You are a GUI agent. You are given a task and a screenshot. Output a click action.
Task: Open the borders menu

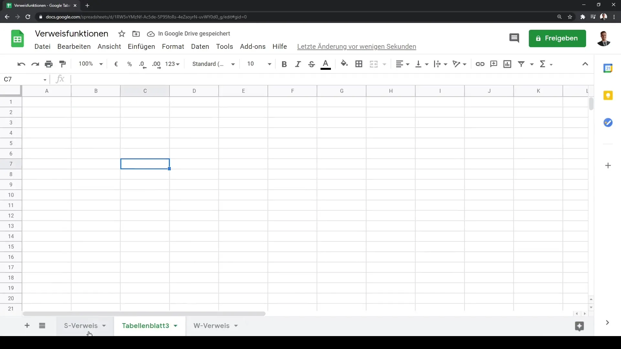(359, 64)
